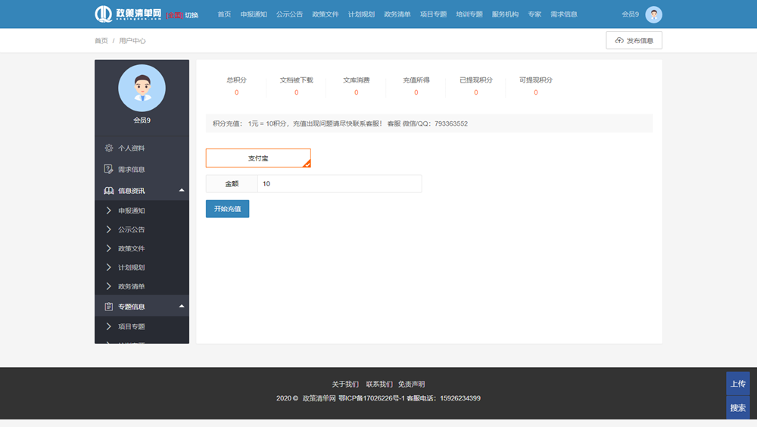The height and width of the screenshot is (427, 757).
Task: Click the 发布信息 button
Action: point(634,41)
